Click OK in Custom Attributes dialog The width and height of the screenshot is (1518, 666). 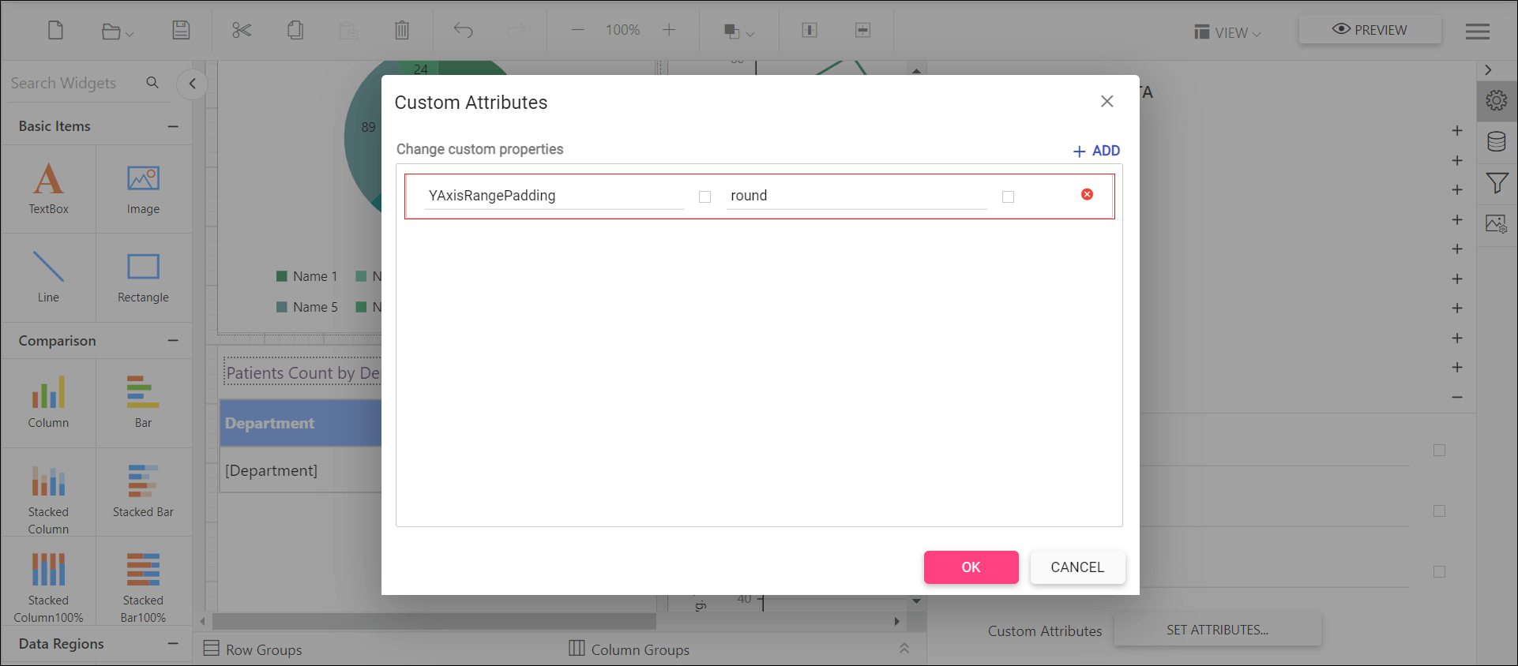click(971, 567)
